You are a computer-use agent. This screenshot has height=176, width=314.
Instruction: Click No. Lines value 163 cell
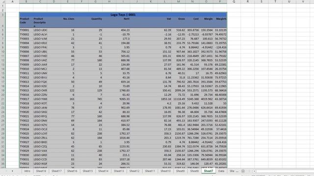(x=68, y=99)
